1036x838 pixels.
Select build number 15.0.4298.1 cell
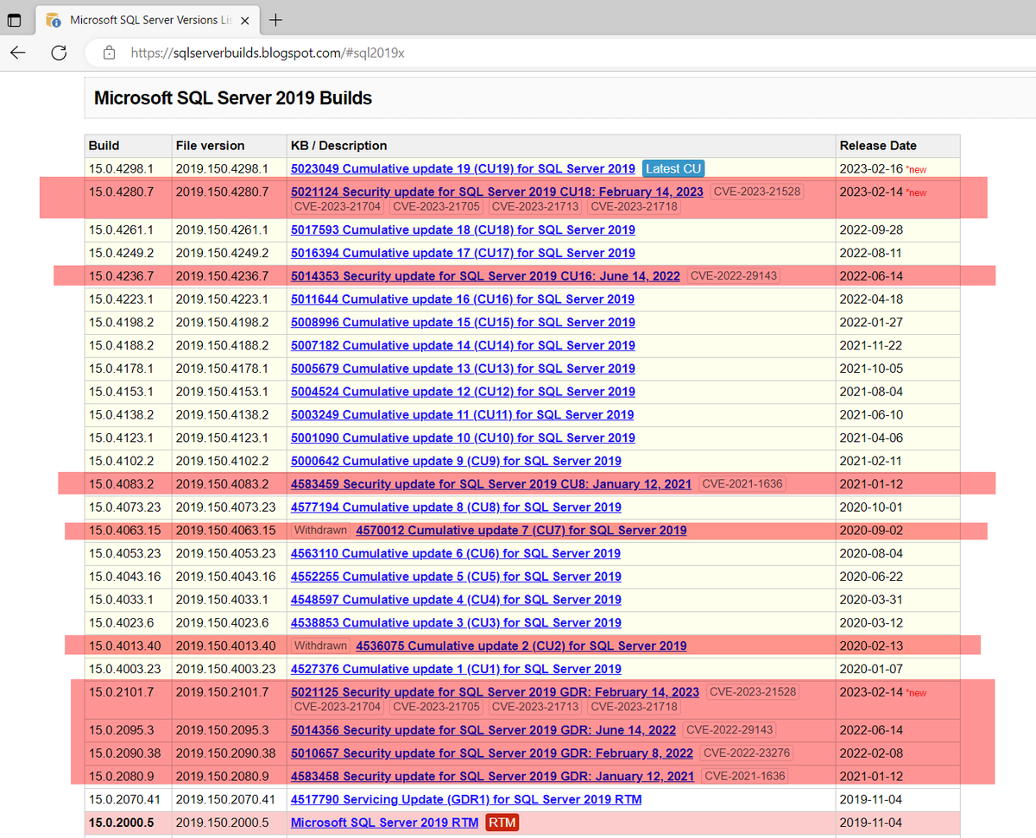(x=128, y=169)
